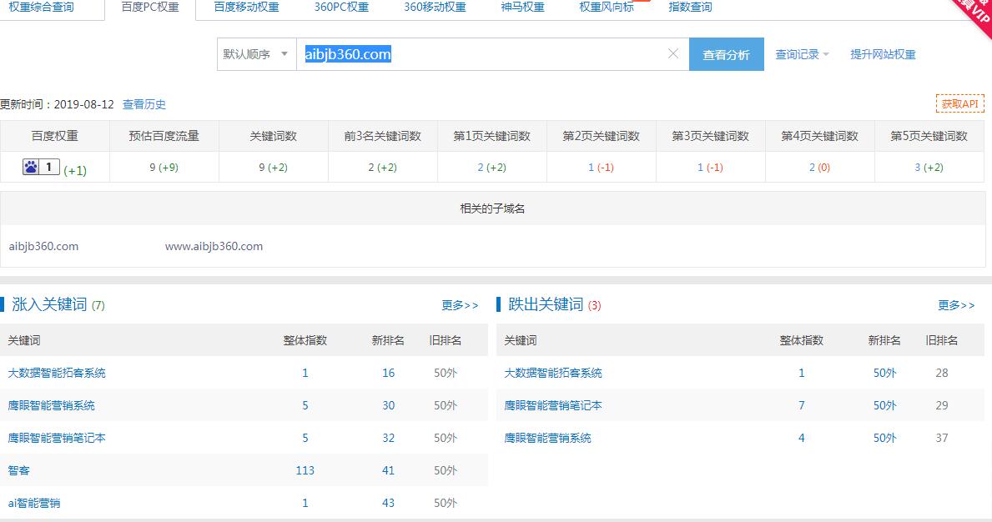
Task: Open subdomain aibjb360.com link
Action: pyautogui.click(x=43, y=247)
